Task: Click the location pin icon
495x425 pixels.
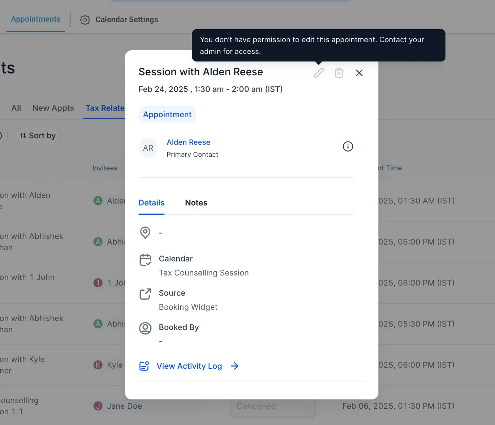Action: [145, 233]
